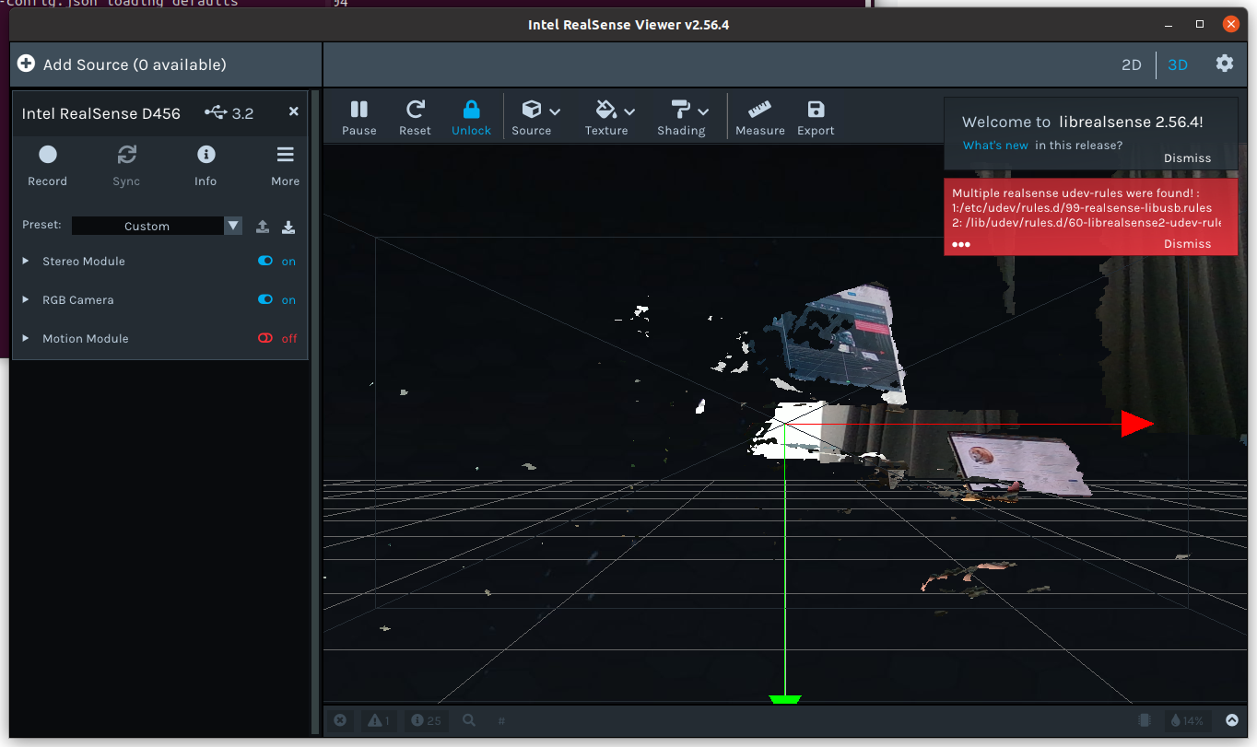Image resolution: width=1257 pixels, height=747 pixels.
Task: Expand the log panel with the up chevron
Action: click(1232, 720)
